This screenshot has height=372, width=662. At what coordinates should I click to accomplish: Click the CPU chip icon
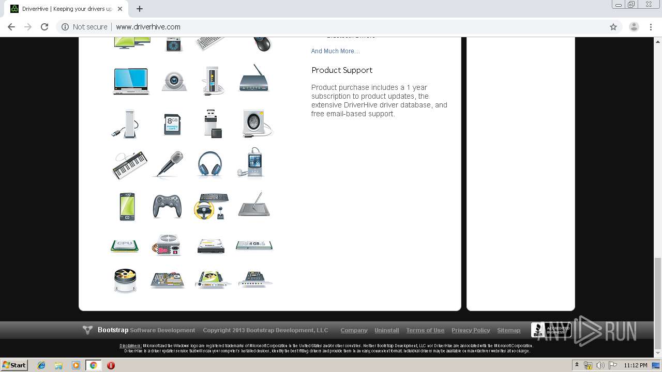125,245
